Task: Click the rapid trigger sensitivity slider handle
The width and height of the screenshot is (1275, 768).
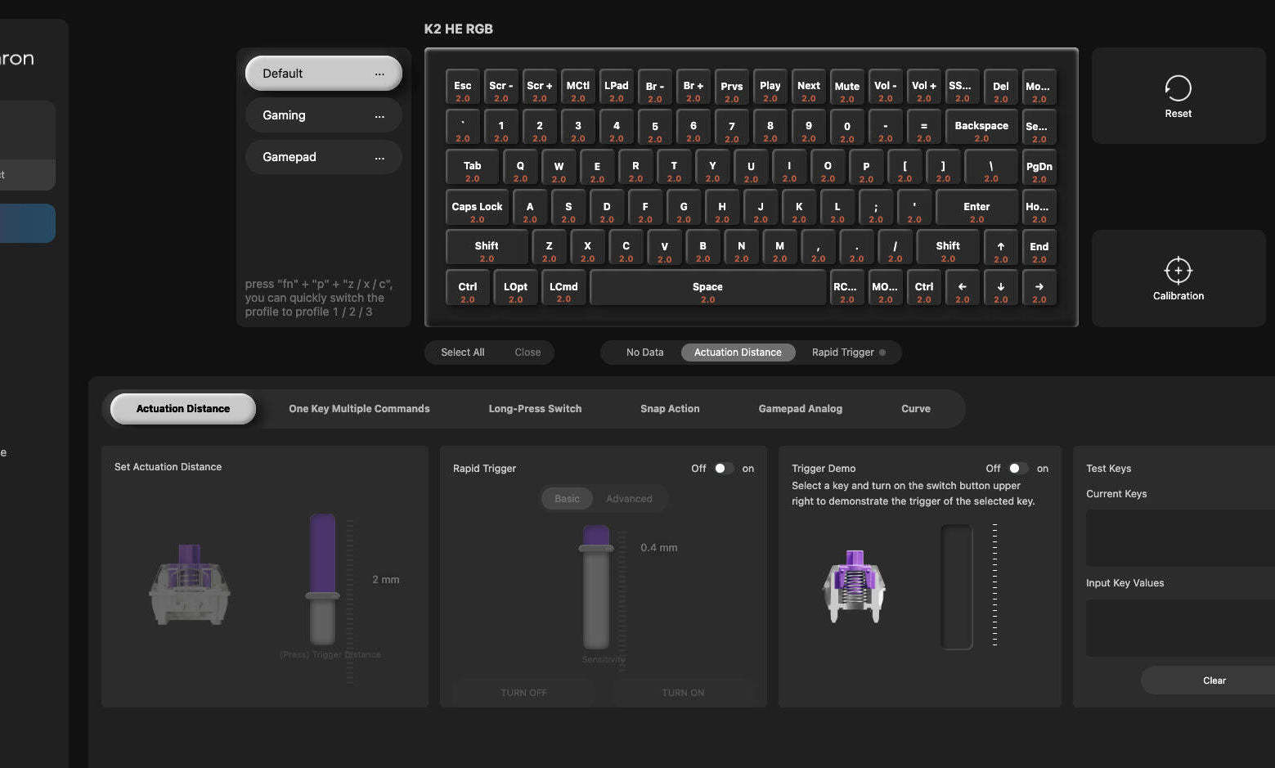Action: (596, 548)
